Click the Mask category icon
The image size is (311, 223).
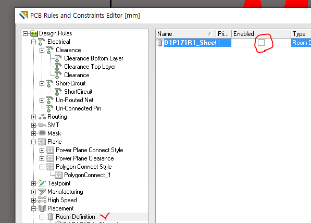coord(42,133)
